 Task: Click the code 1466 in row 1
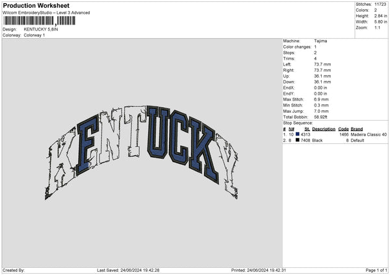[344, 134]
